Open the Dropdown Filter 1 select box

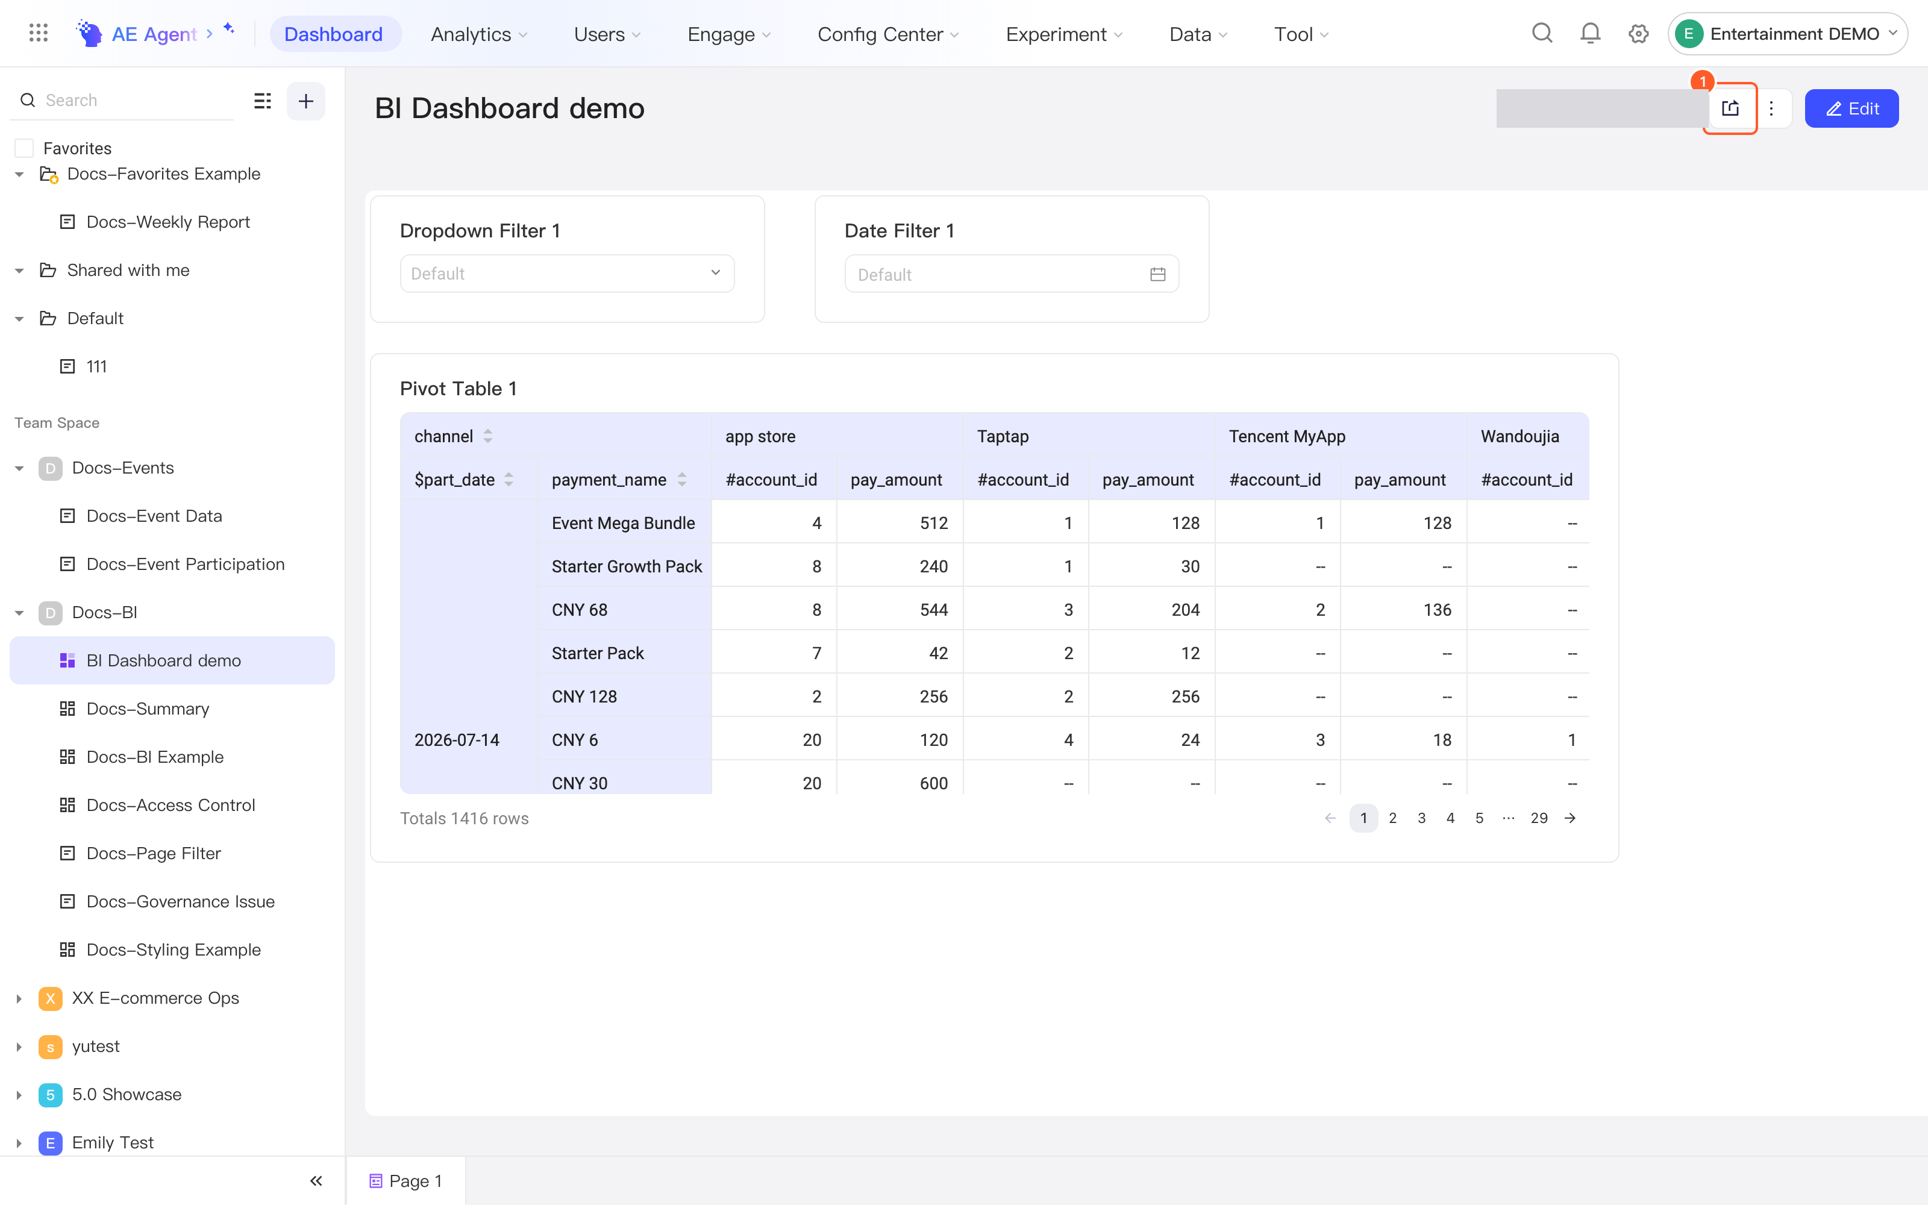click(566, 274)
